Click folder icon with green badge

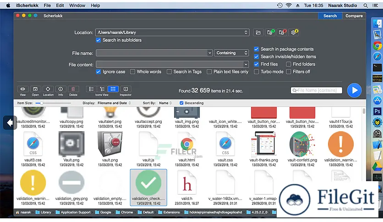pos(270,33)
